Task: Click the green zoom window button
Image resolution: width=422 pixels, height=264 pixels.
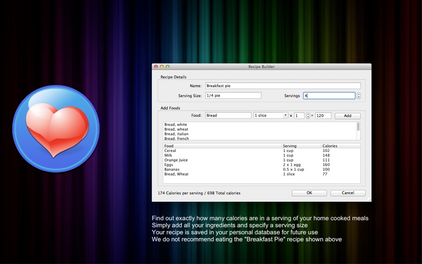Action: (168, 67)
